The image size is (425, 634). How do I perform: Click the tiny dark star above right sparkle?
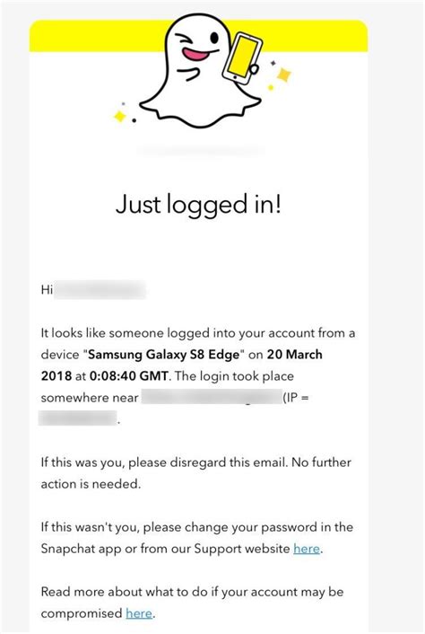[273, 63]
